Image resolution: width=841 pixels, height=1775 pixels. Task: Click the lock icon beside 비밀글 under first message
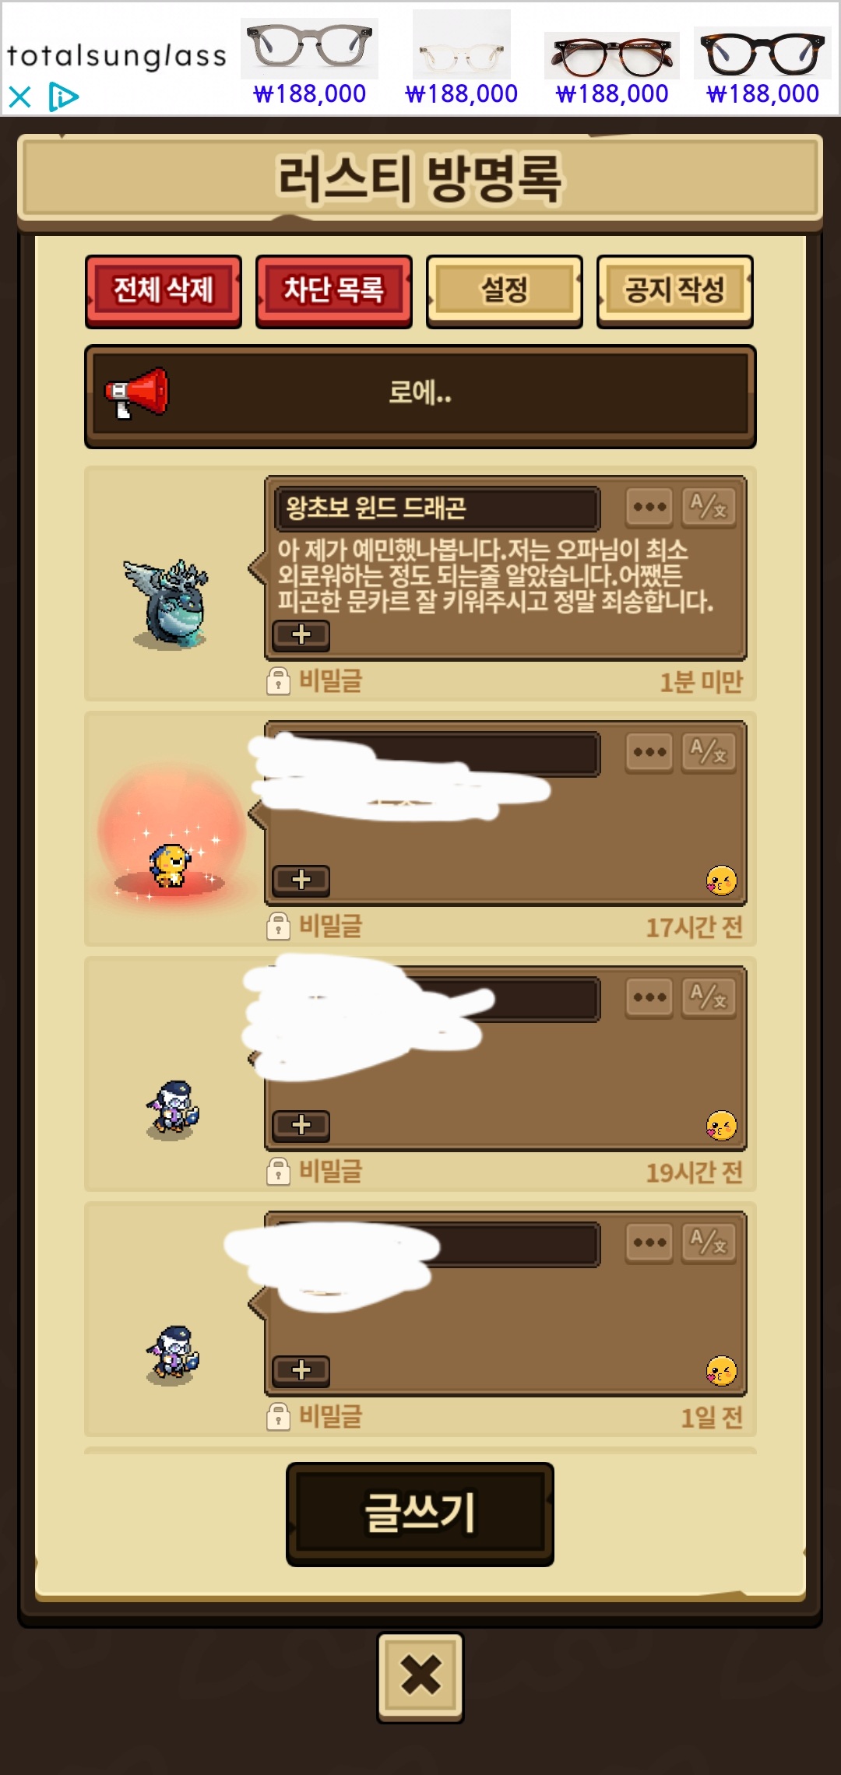click(278, 680)
